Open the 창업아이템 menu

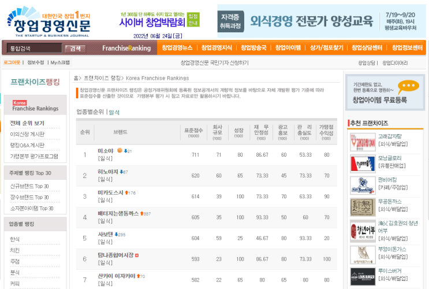[x=288, y=47]
